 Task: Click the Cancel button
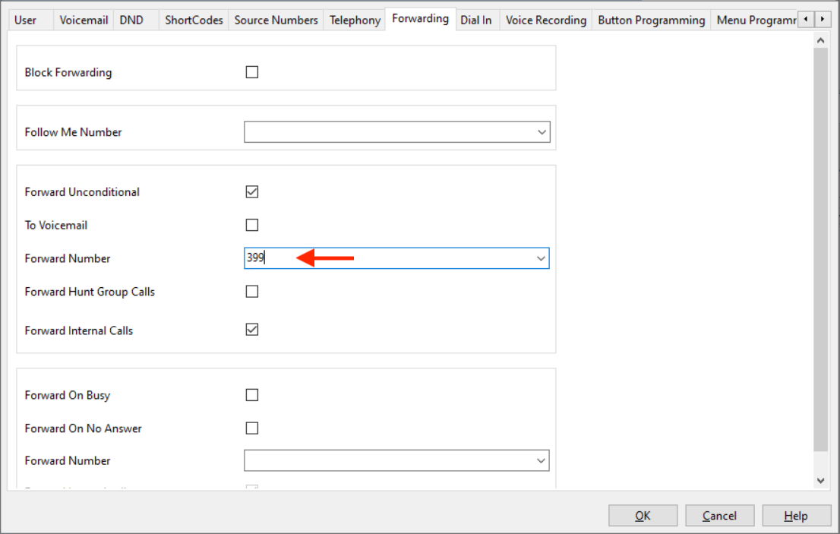(719, 516)
